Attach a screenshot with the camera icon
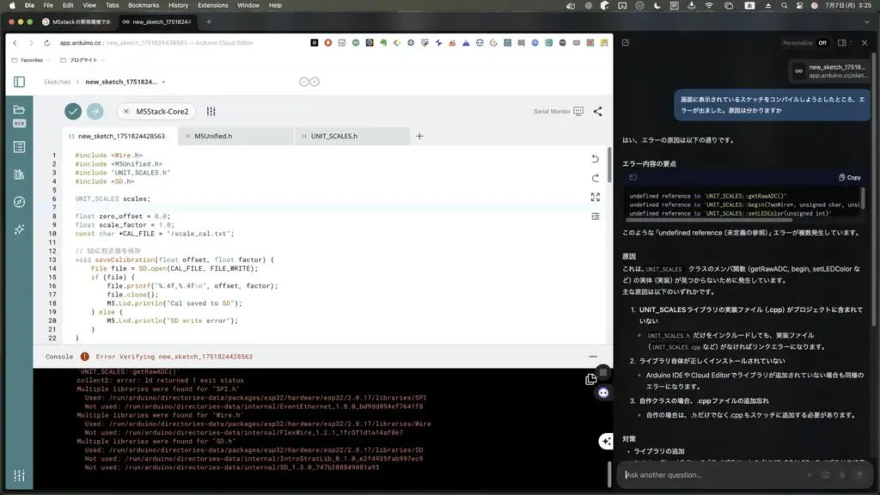Viewport: 880px width, 495px height. click(x=826, y=474)
